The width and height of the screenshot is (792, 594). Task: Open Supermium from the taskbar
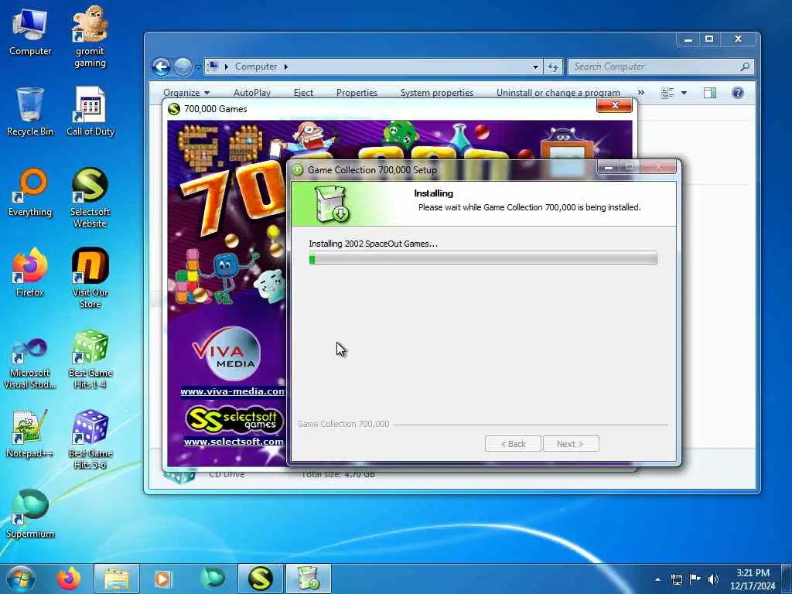coord(213,579)
